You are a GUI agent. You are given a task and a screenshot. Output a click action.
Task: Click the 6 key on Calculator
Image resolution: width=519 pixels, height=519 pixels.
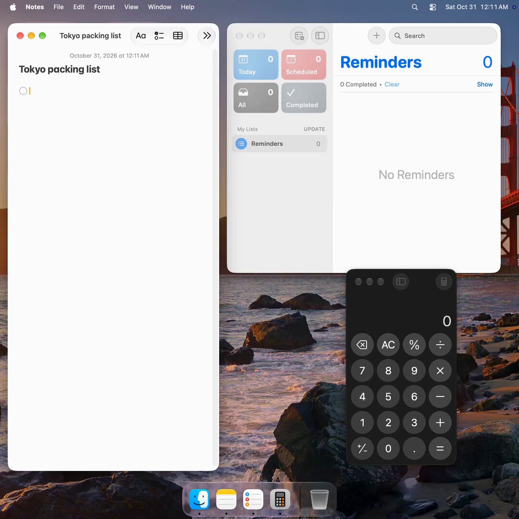(414, 396)
